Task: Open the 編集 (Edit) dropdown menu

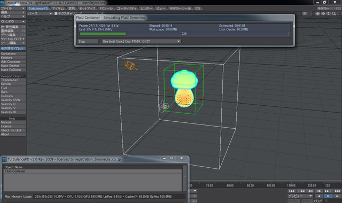Action: 13,12
